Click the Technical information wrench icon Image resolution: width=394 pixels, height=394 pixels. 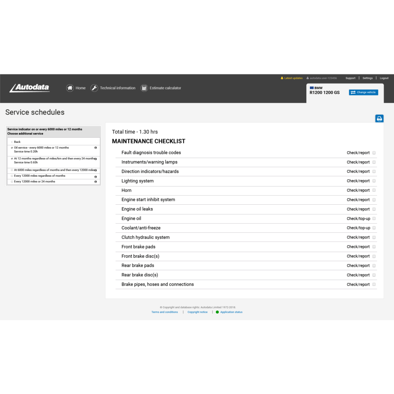[x=94, y=88]
